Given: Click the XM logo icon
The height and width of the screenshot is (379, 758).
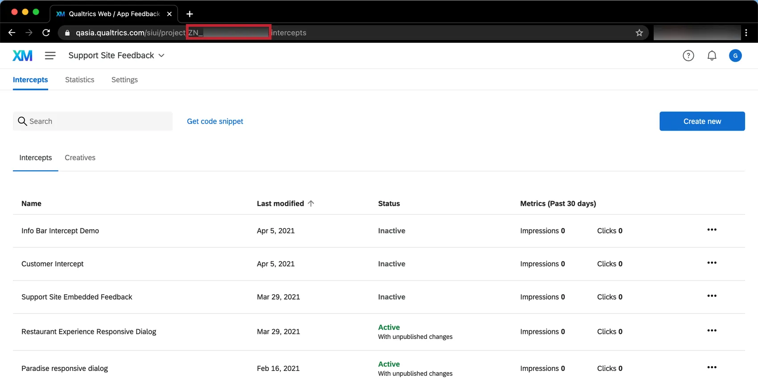Looking at the screenshot, I should pos(22,56).
